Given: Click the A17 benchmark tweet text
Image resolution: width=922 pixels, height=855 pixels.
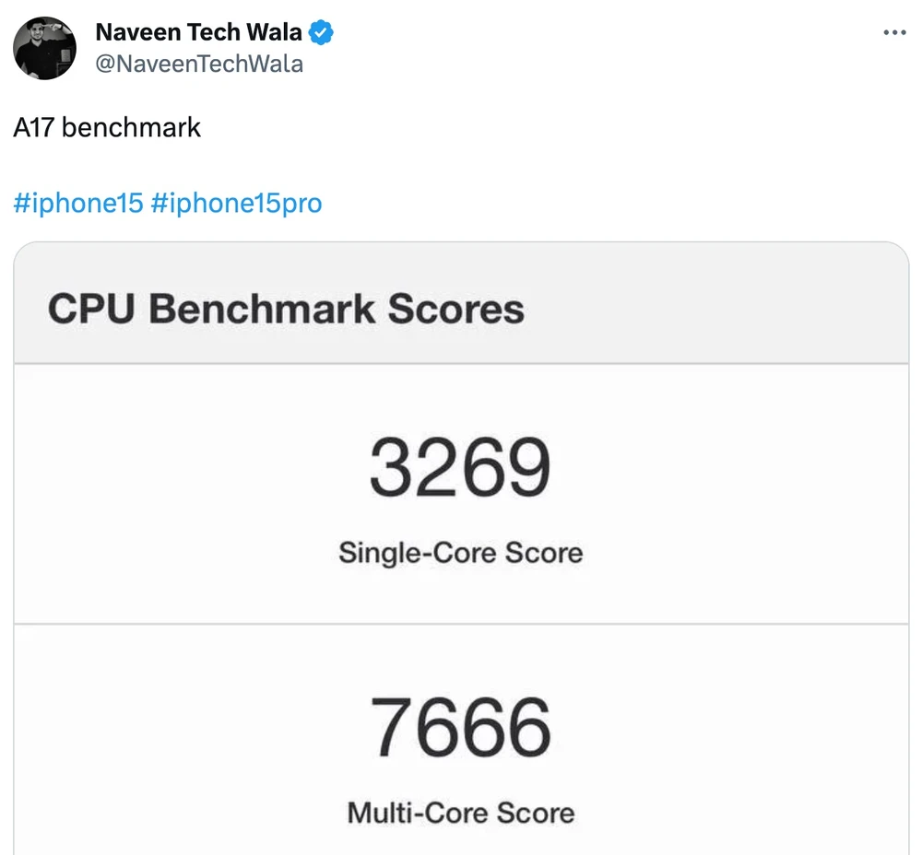Looking at the screenshot, I should pos(106,127).
